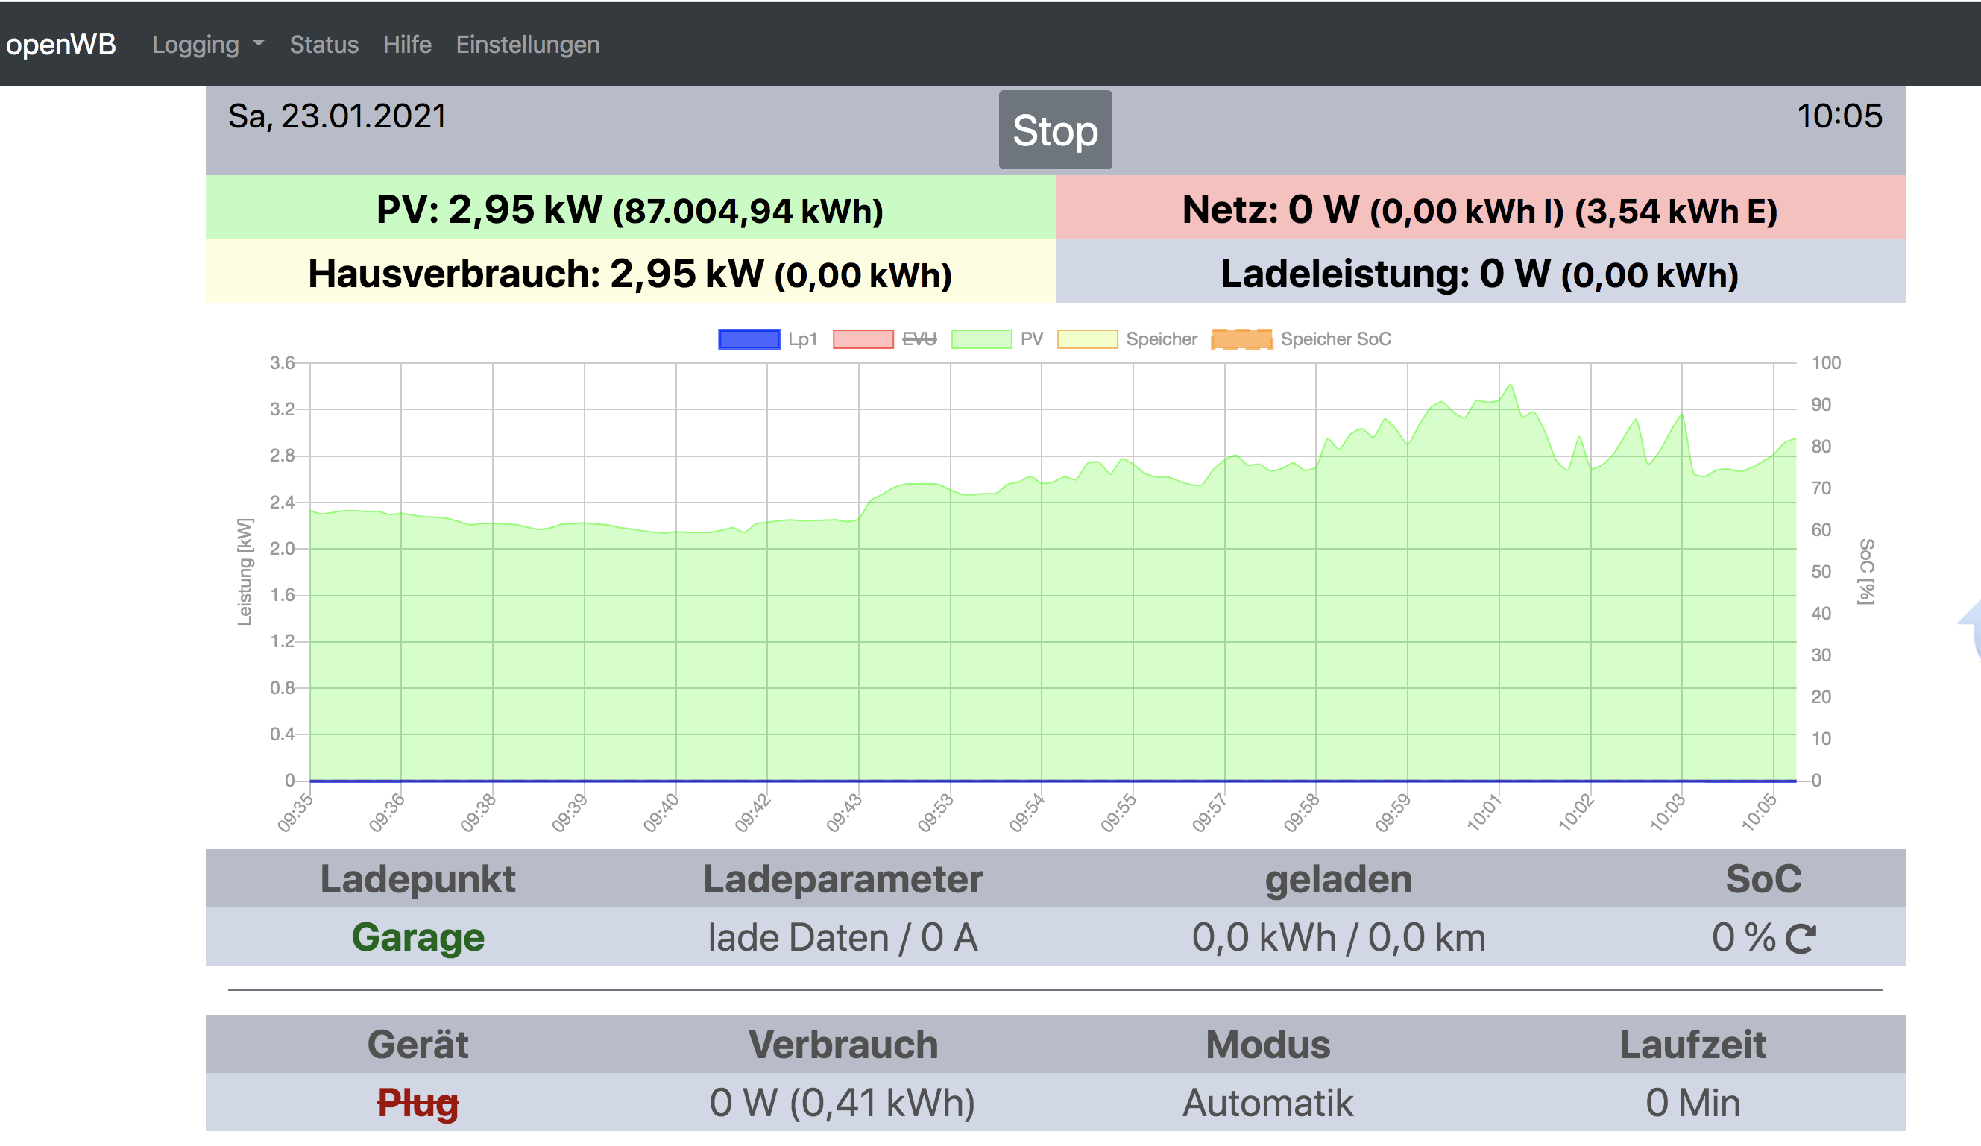Go to Einstellungen page
This screenshot has width=1981, height=1146.
(x=527, y=45)
